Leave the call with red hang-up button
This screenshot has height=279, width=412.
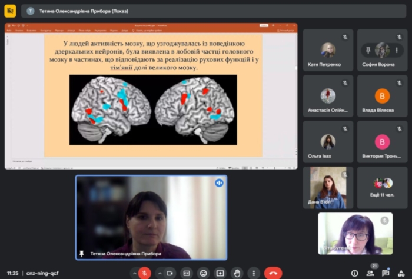273,273
